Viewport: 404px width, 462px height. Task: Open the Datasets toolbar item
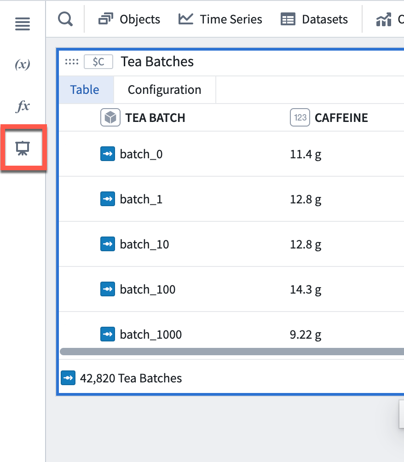point(314,19)
